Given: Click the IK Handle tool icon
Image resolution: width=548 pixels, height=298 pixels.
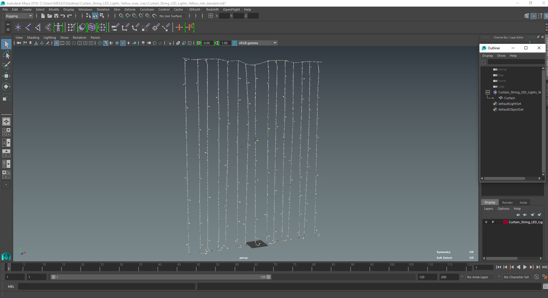Looking at the screenshot, I should pyautogui.click(x=38, y=28).
